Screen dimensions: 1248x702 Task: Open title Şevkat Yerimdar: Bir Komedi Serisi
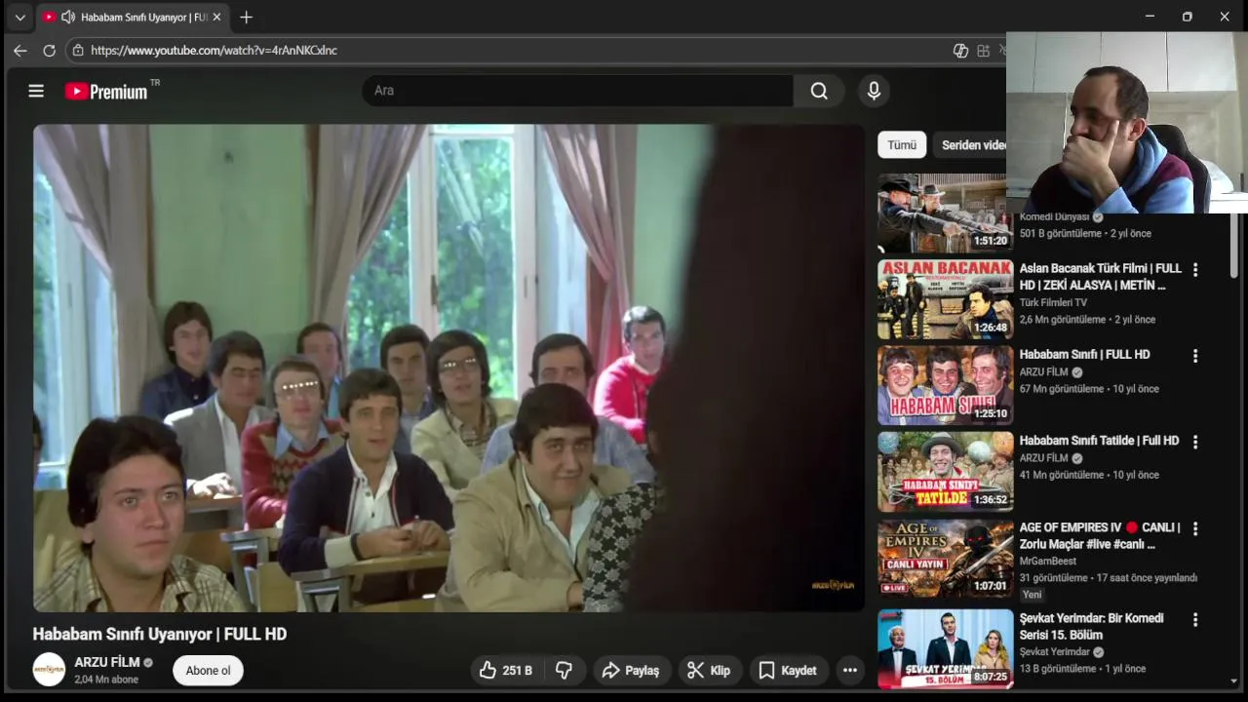pos(1091,626)
